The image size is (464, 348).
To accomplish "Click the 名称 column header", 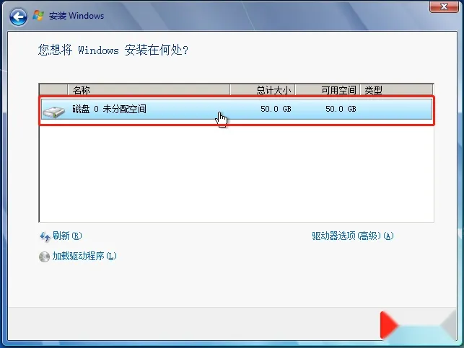I will 149,90.
